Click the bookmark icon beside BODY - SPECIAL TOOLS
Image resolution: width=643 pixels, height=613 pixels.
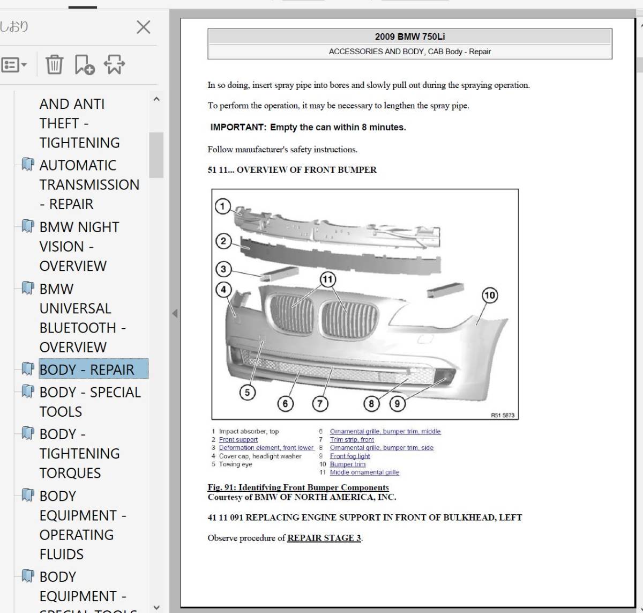coord(28,392)
